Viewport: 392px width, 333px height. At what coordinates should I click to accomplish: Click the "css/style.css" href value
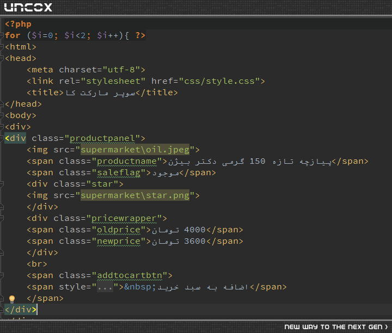tap(219, 81)
